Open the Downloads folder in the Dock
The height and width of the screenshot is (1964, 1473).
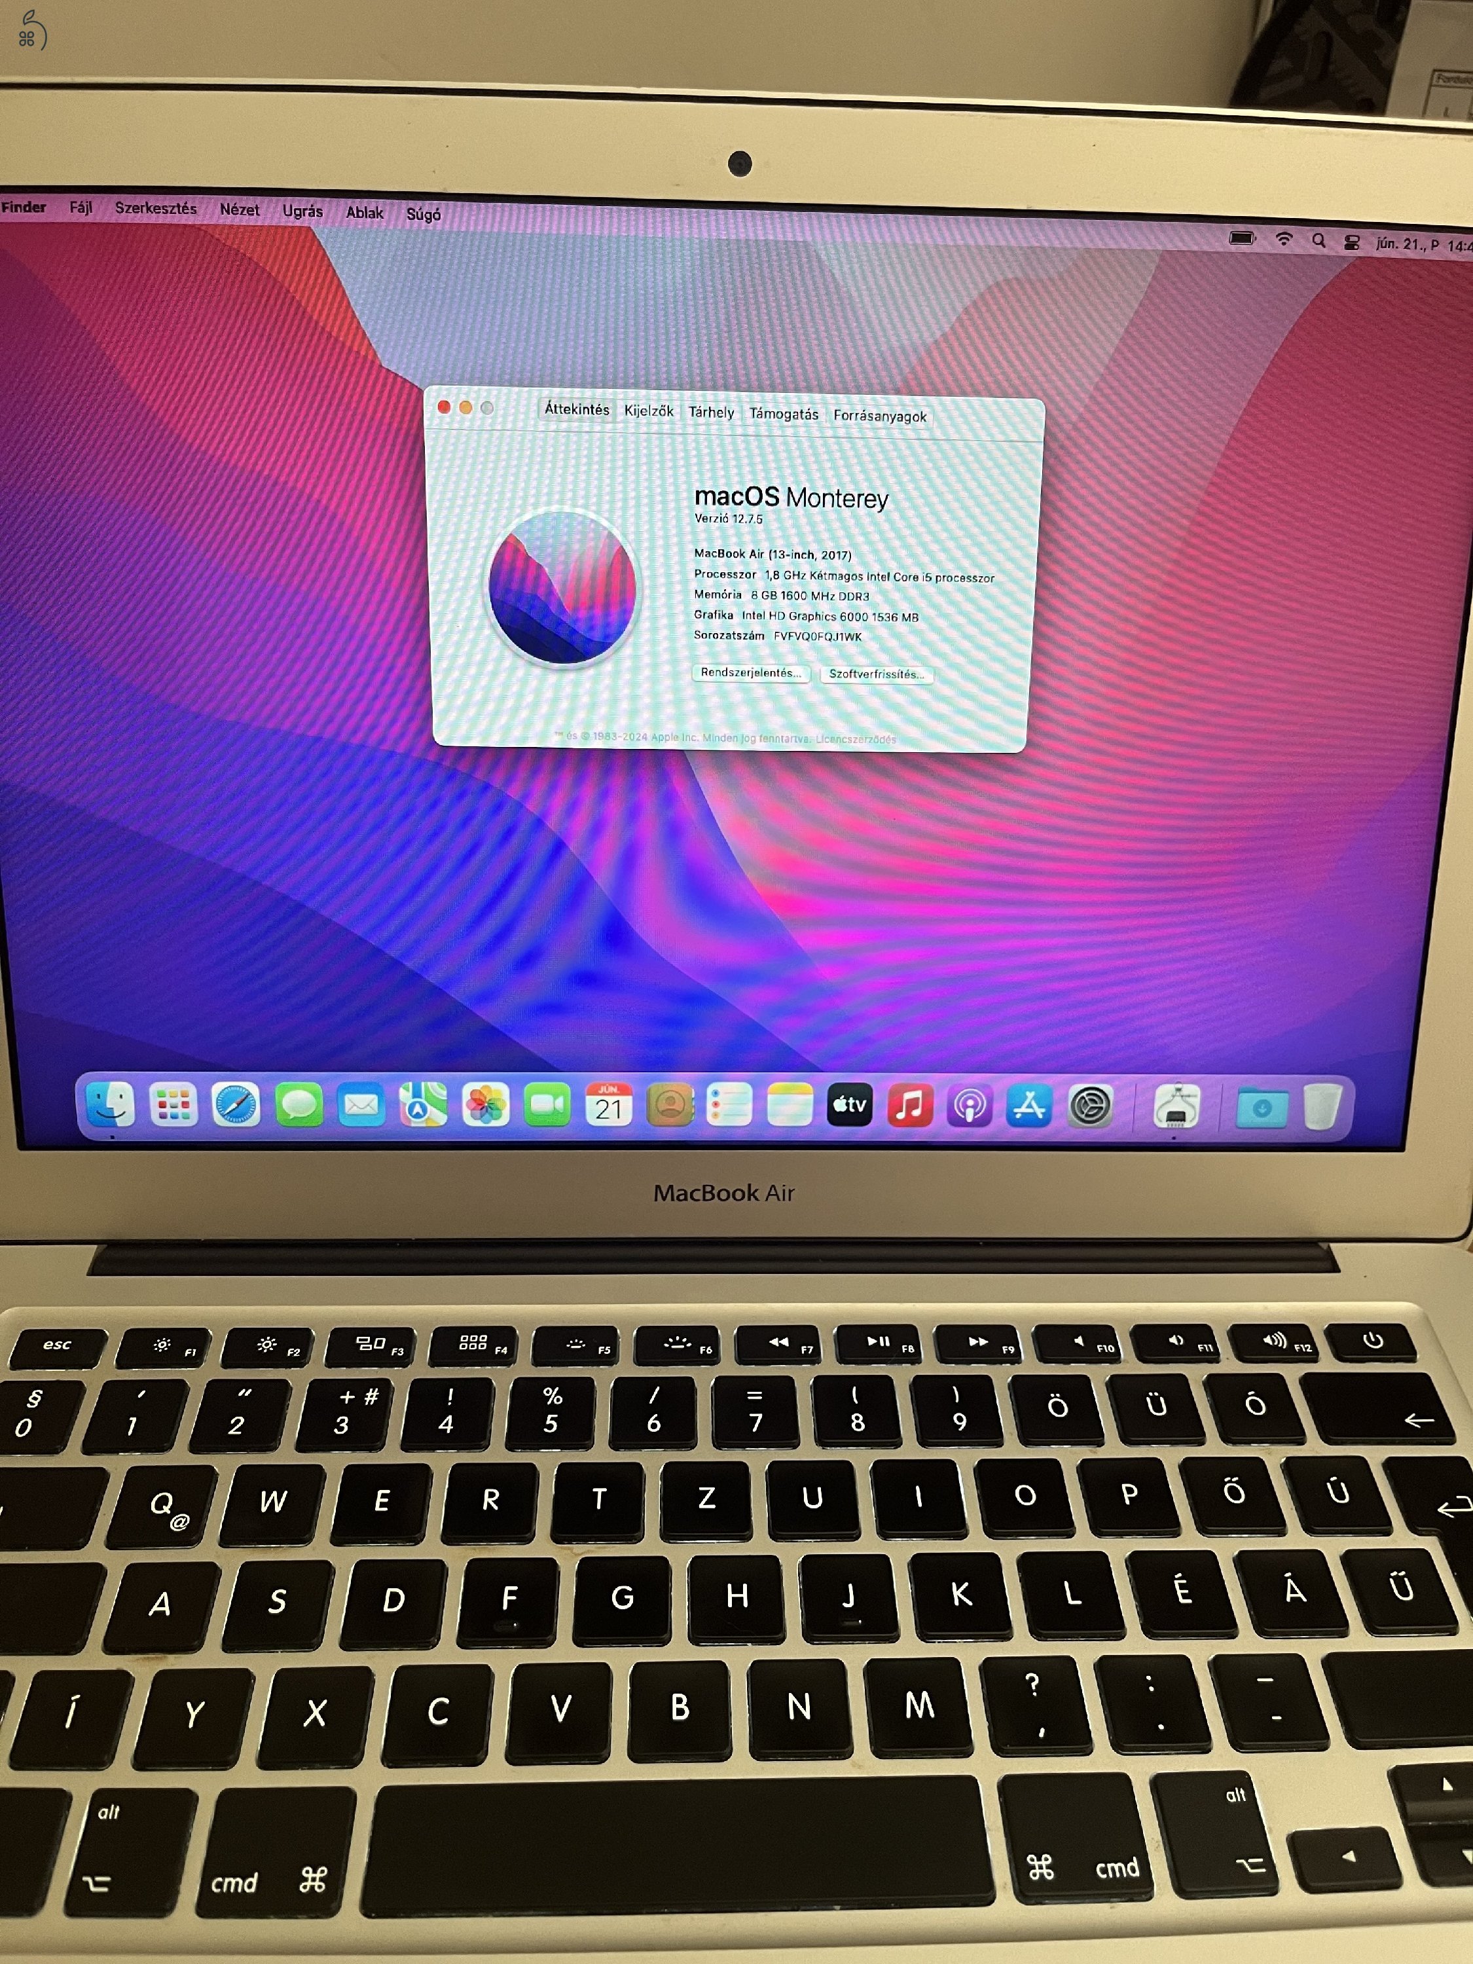click(x=1262, y=1108)
